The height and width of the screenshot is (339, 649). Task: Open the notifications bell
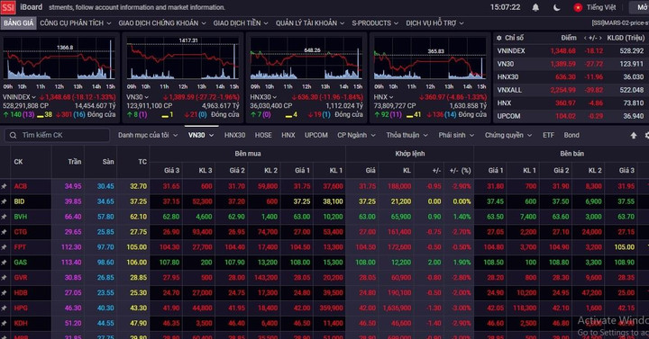(x=535, y=7)
